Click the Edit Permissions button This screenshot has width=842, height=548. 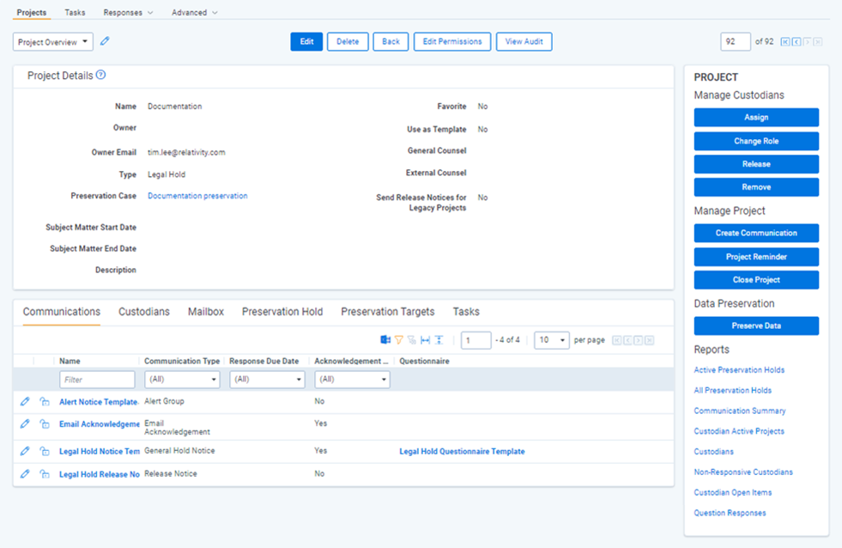[452, 41]
